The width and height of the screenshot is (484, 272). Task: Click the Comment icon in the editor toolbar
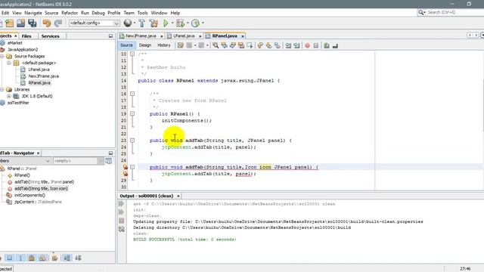[327, 45]
